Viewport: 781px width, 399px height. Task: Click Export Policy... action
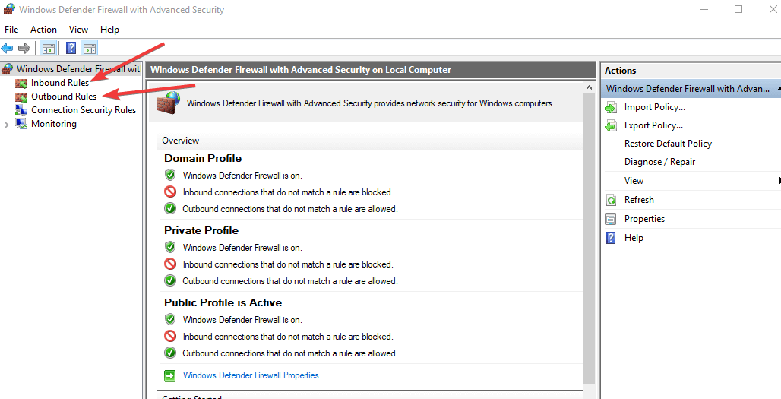pyautogui.click(x=653, y=125)
